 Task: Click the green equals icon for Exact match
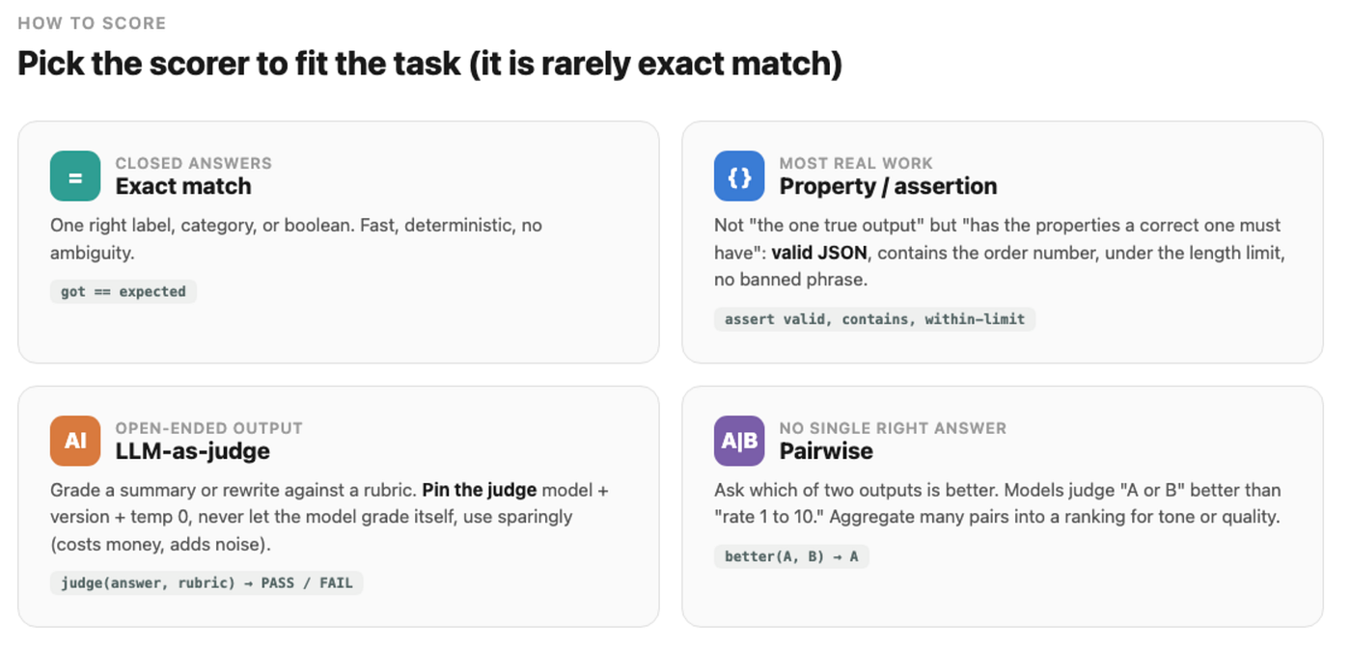[75, 175]
